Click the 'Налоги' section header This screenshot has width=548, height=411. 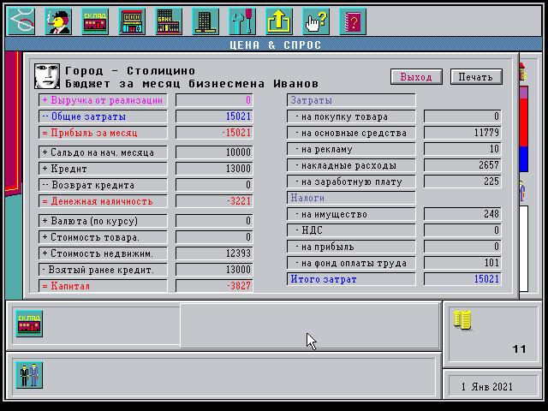(351, 198)
